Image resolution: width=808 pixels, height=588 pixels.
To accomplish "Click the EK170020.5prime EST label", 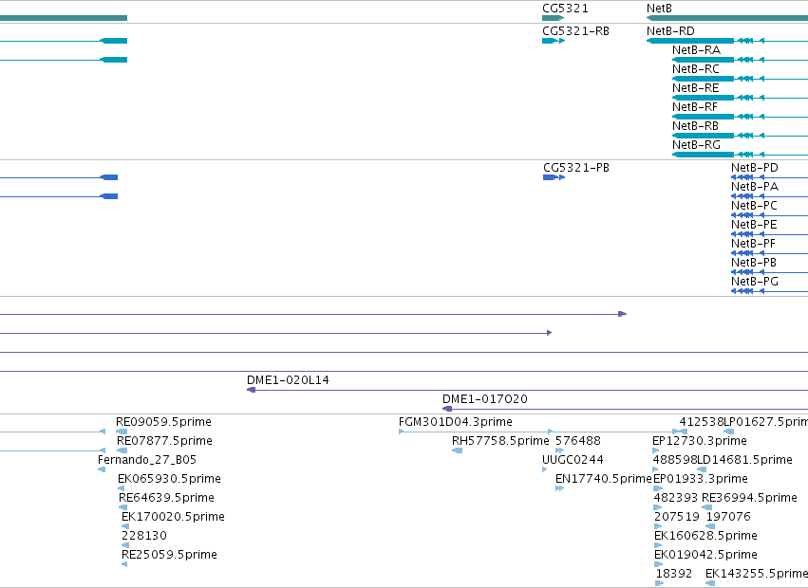I will pyautogui.click(x=173, y=518).
